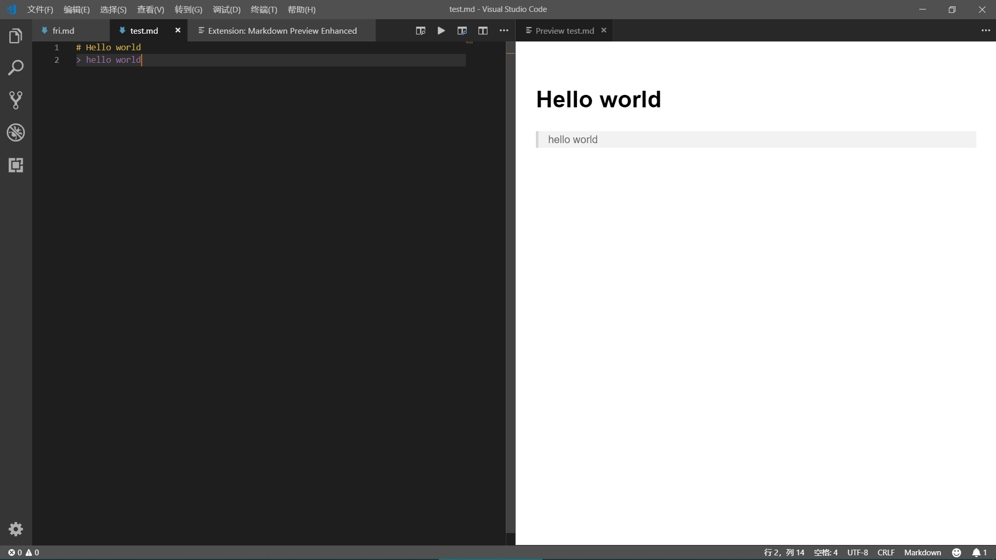Open Markdown preview to the side
This screenshot has width=996, height=560.
point(462,31)
